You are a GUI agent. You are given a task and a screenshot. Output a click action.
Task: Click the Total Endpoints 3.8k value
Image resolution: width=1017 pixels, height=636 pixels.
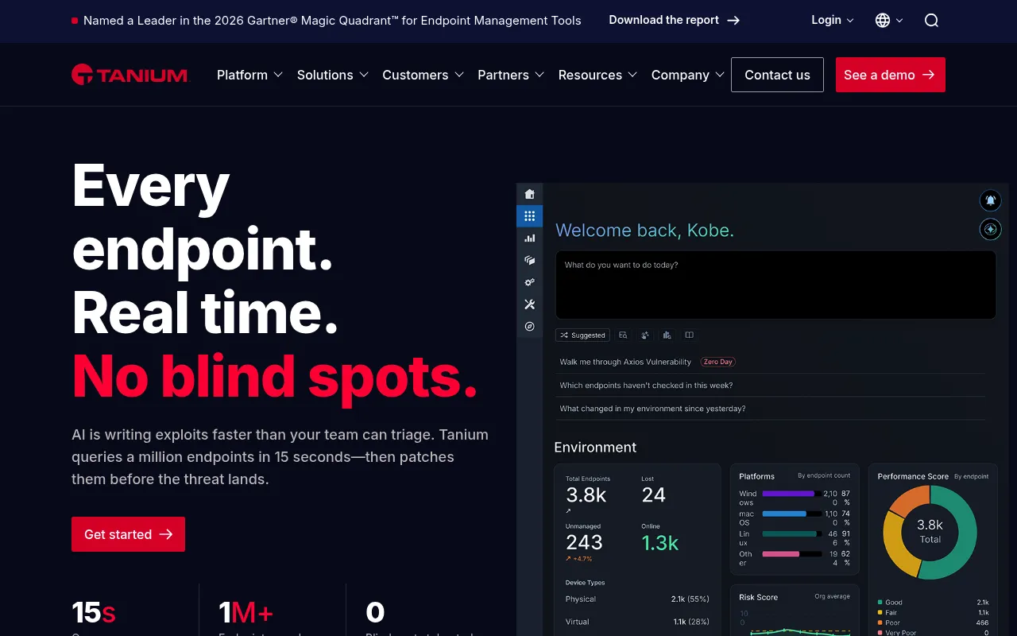tap(586, 495)
